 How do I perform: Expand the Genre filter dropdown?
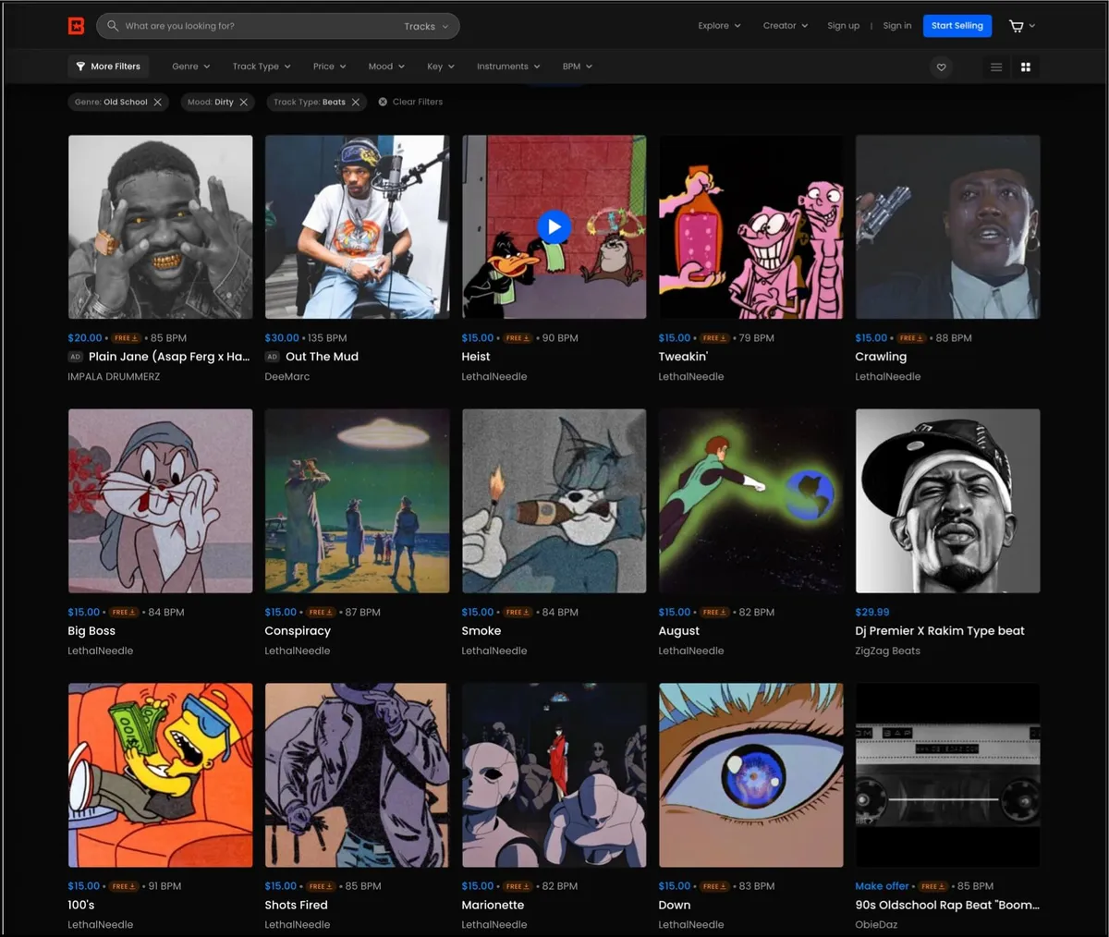pos(190,67)
